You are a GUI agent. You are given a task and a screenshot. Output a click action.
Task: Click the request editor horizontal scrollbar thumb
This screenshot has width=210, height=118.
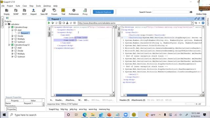pyautogui.click(x=69, y=95)
